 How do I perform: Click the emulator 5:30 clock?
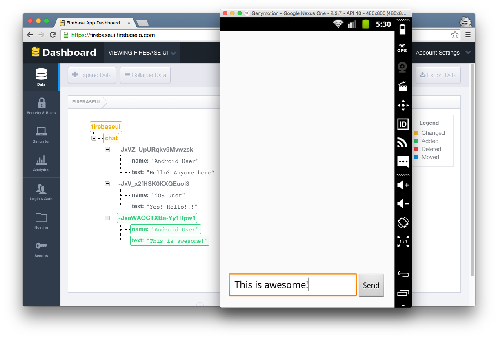[383, 24]
